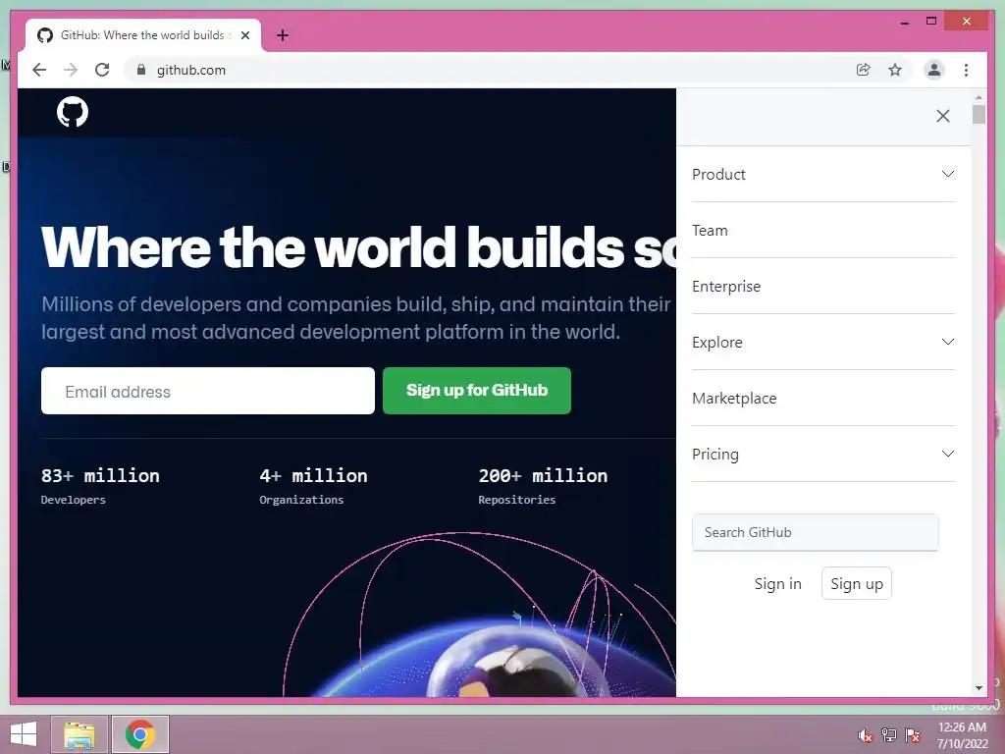Click the muted volume tray icon
1005x754 pixels.
[866, 734]
